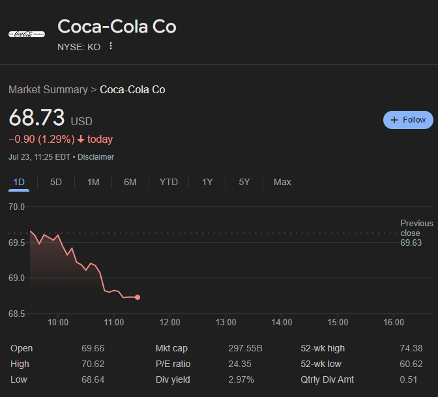Click the Coca-Cola company logo
This screenshot has width=438, height=397.
27,34
